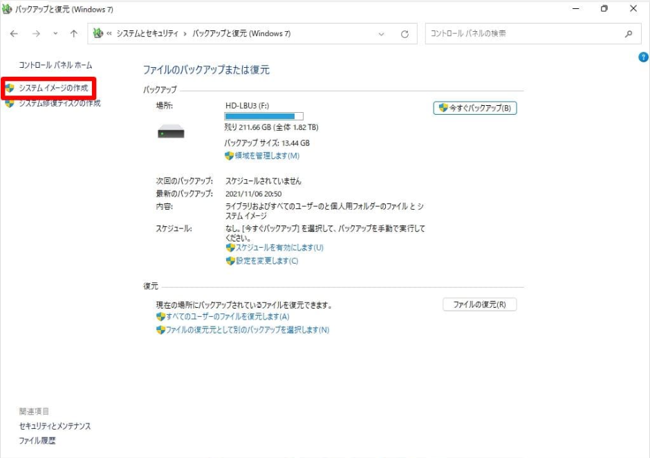Viewport: 650px width, 458px height.
Task: Click the drive space usage bar
Action: [x=263, y=116]
